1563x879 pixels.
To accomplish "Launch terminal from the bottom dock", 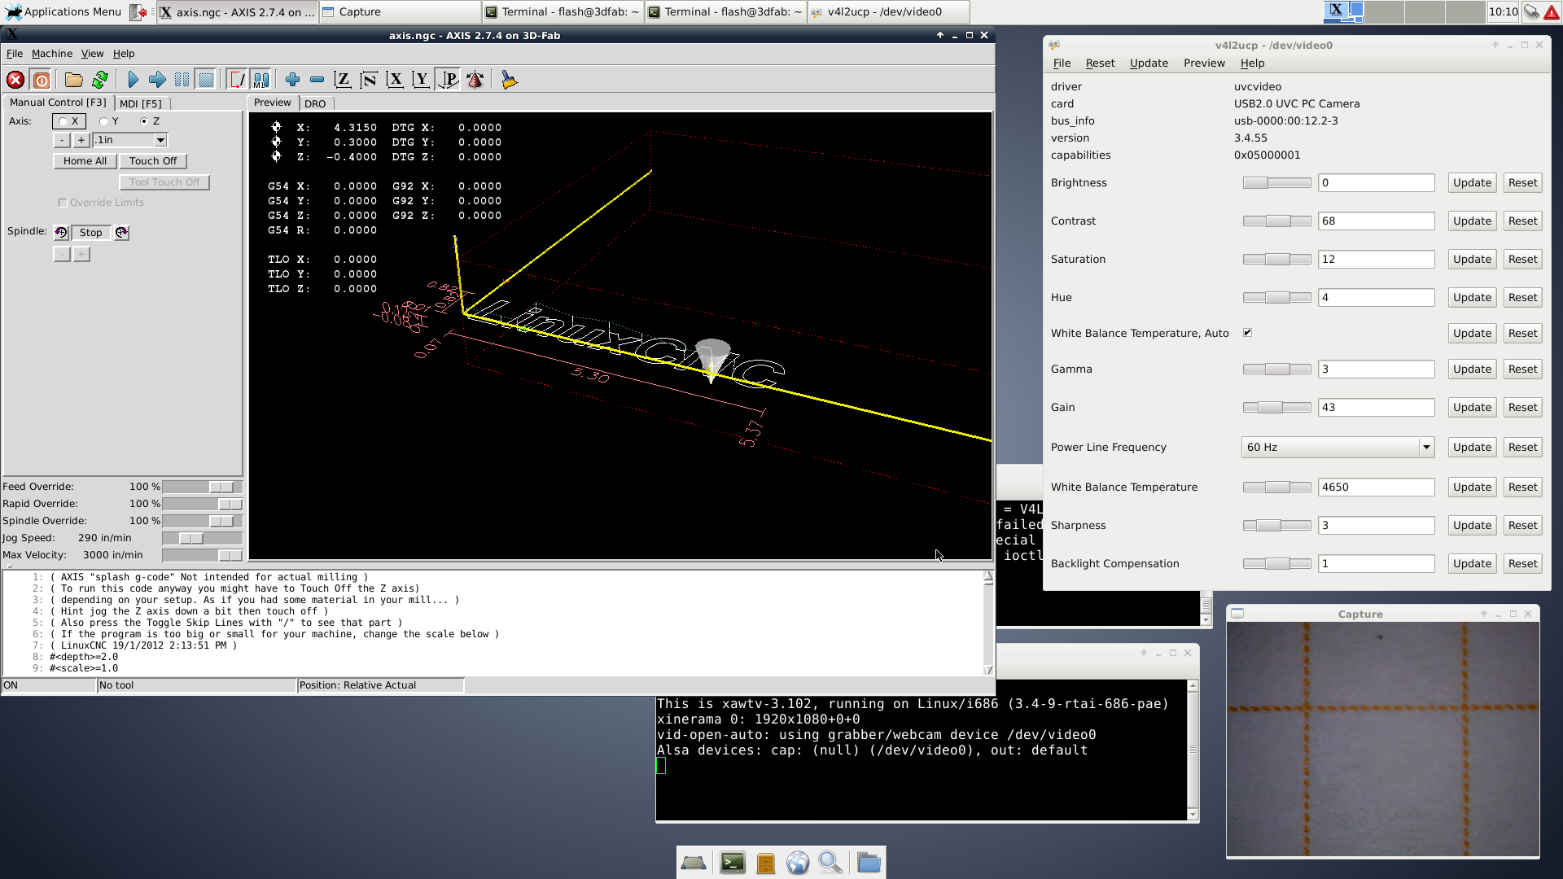I will point(733,863).
